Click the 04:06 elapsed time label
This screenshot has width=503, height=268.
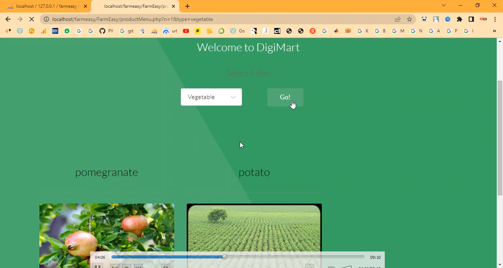100,257
